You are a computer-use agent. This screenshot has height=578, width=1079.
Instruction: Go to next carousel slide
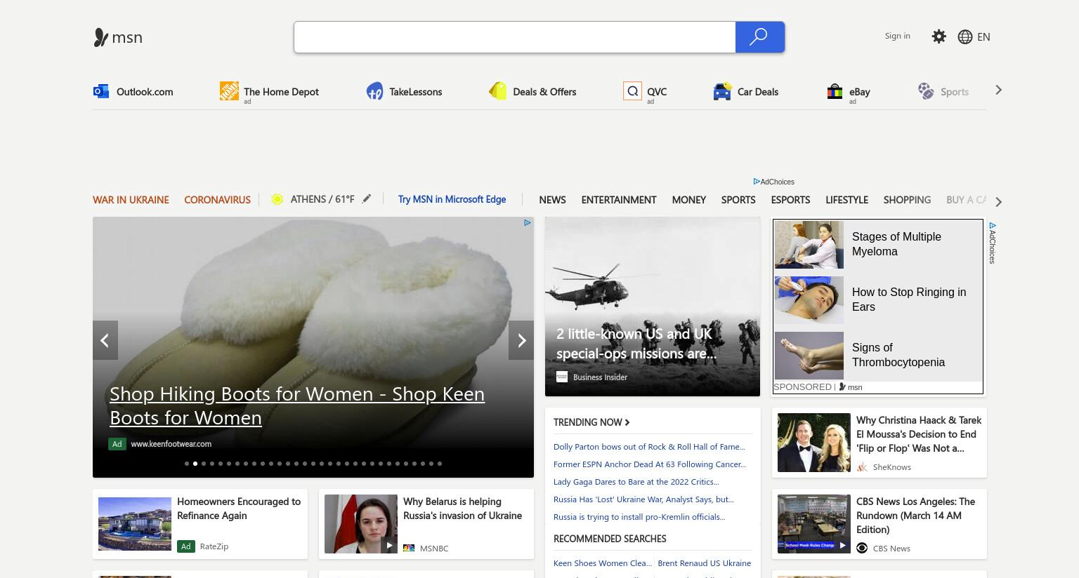pyautogui.click(x=521, y=340)
